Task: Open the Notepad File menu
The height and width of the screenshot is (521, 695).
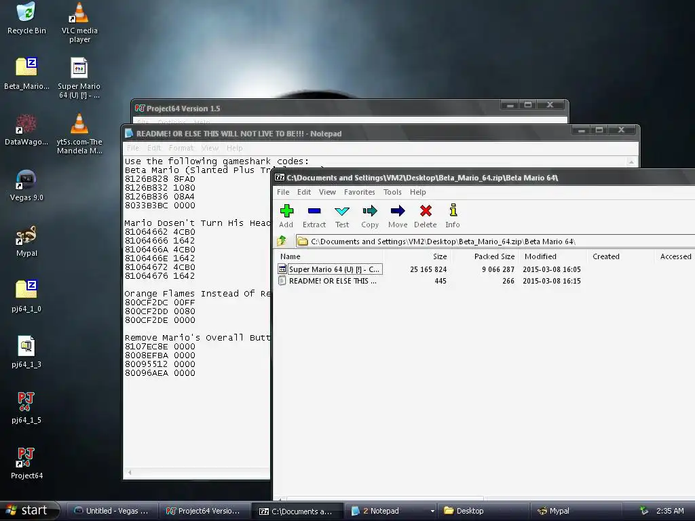Action: pos(133,148)
